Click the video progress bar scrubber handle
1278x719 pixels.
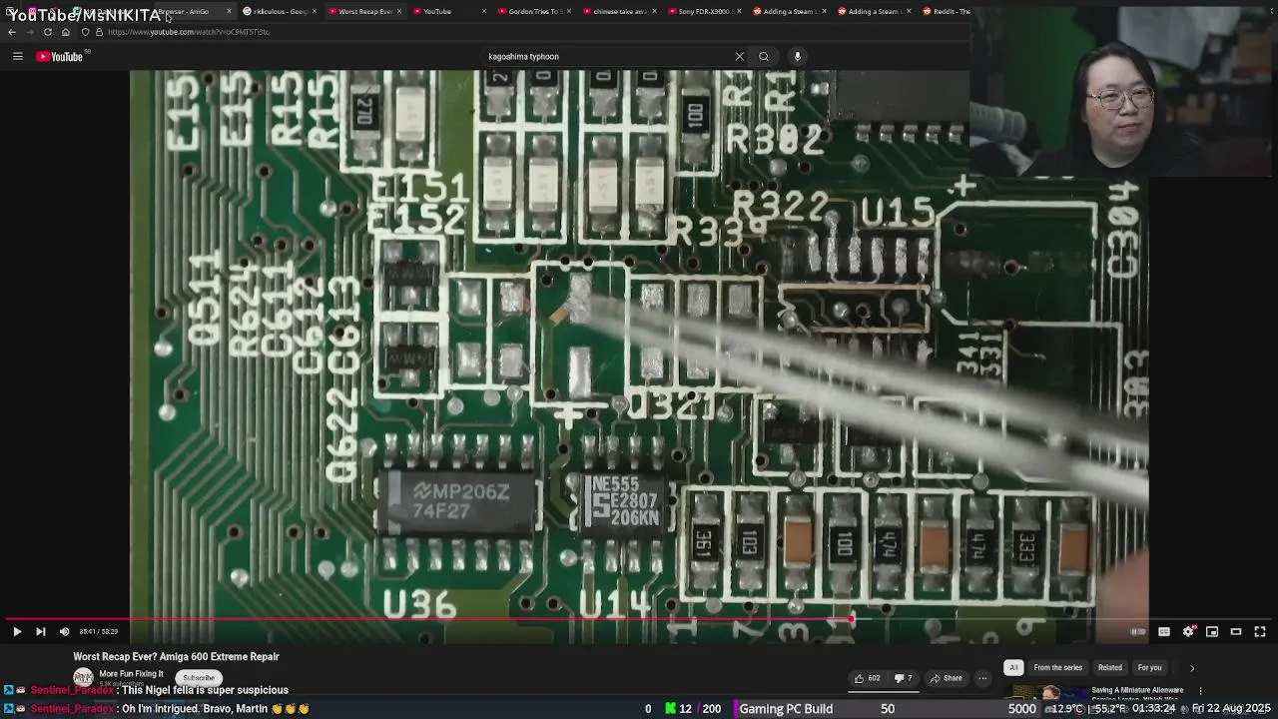851,620
